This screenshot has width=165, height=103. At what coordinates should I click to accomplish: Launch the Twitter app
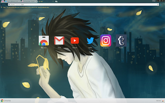click(x=90, y=41)
